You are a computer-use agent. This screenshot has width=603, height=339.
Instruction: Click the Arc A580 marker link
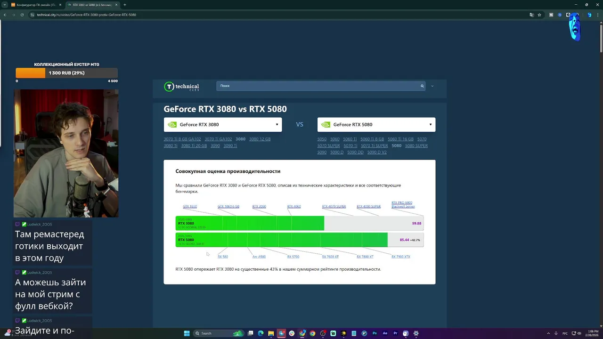259,257
